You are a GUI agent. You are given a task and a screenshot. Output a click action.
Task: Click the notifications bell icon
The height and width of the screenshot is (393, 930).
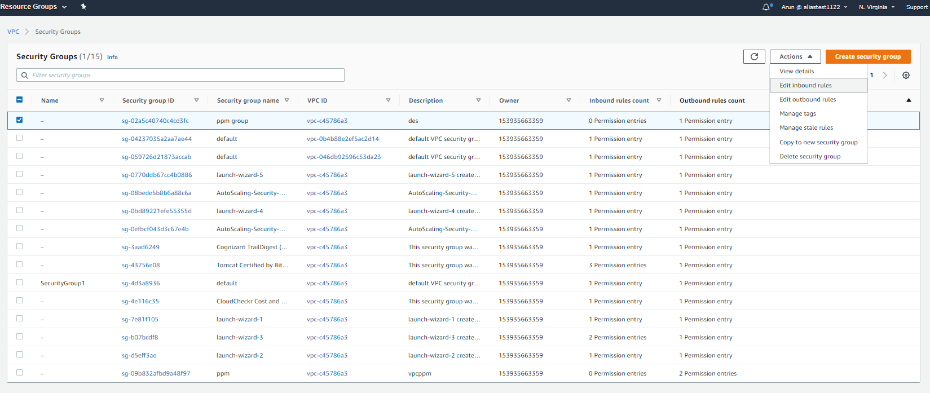tap(766, 7)
